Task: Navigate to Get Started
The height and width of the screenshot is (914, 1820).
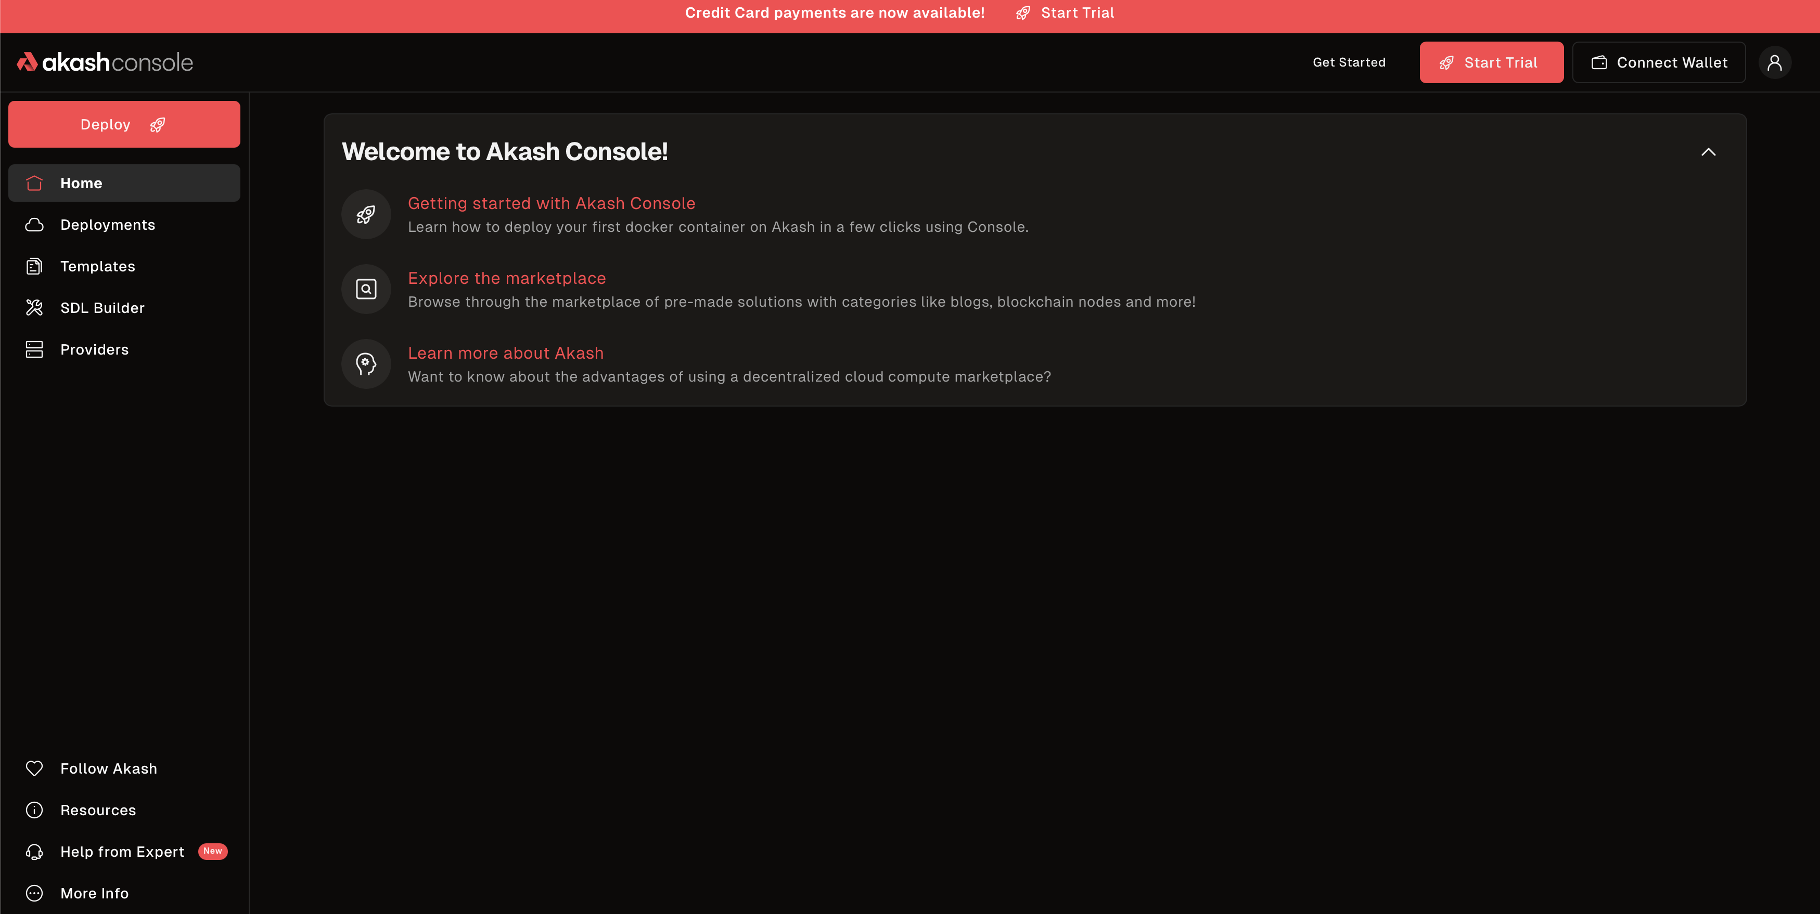Action: (1348, 62)
